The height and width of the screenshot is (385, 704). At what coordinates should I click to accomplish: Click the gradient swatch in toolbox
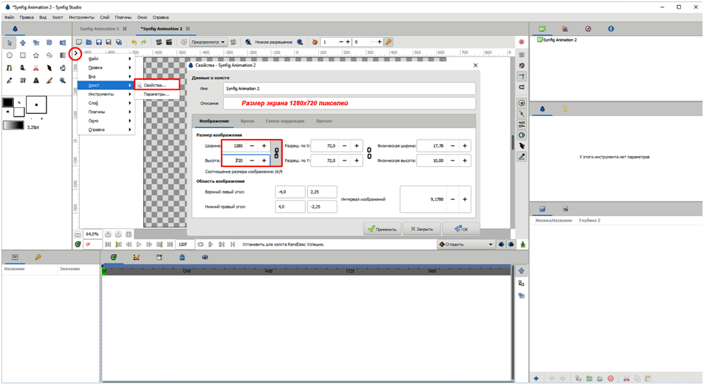pos(14,125)
